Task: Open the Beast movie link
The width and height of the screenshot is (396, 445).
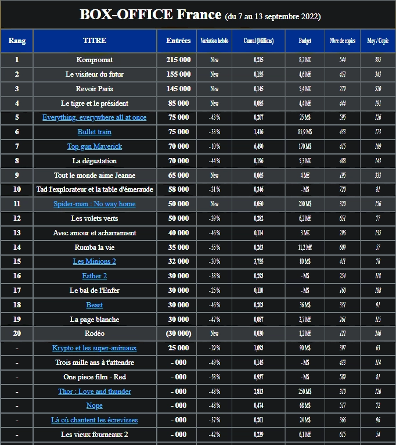Action: pyautogui.click(x=95, y=305)
